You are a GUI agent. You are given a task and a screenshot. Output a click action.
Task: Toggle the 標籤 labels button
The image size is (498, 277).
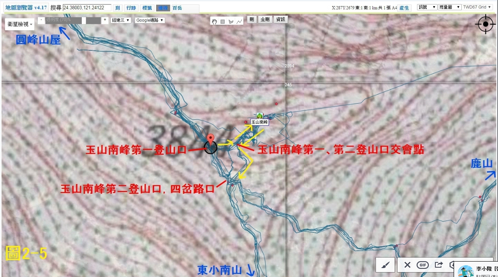pos(146,8)
